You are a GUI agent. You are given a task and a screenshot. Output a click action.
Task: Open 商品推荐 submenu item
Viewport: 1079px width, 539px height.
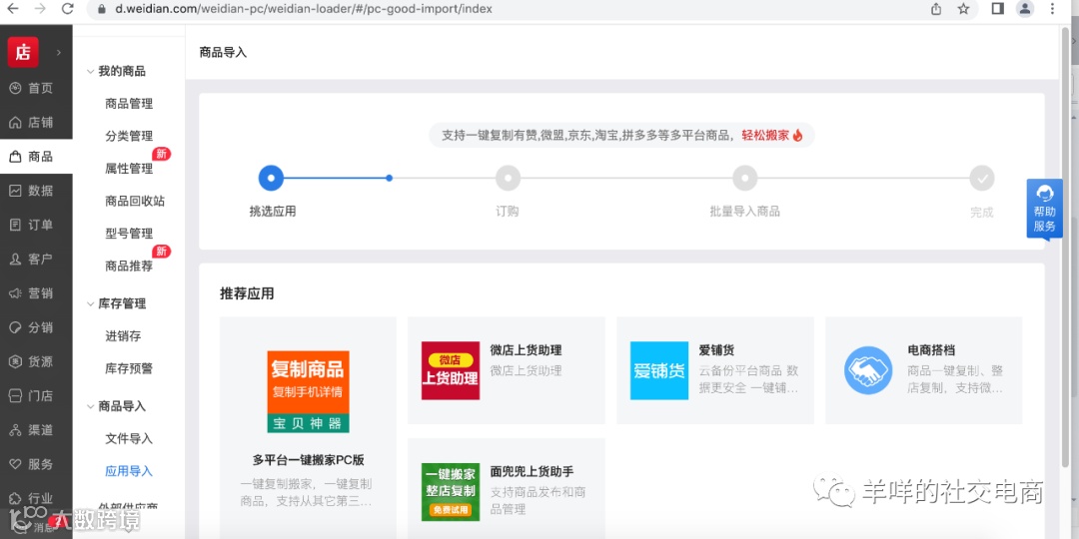(x=129, y=267)
